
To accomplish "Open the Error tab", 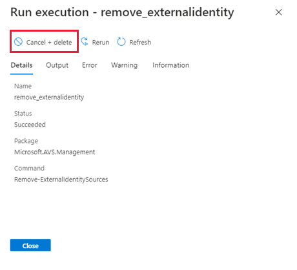I will (x=90, y=65).
